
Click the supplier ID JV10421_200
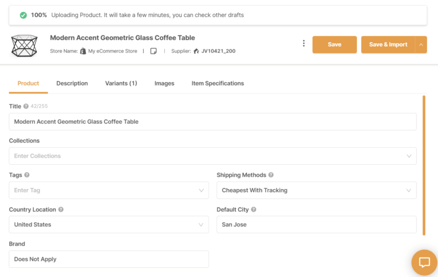(218, 51)
